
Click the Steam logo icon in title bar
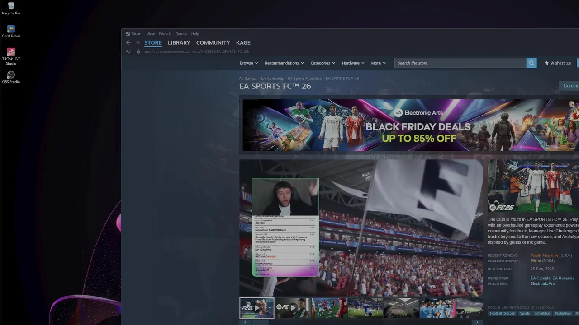[x=128, y=34]
